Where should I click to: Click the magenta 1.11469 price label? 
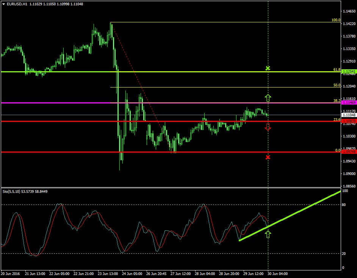(348, 103)
